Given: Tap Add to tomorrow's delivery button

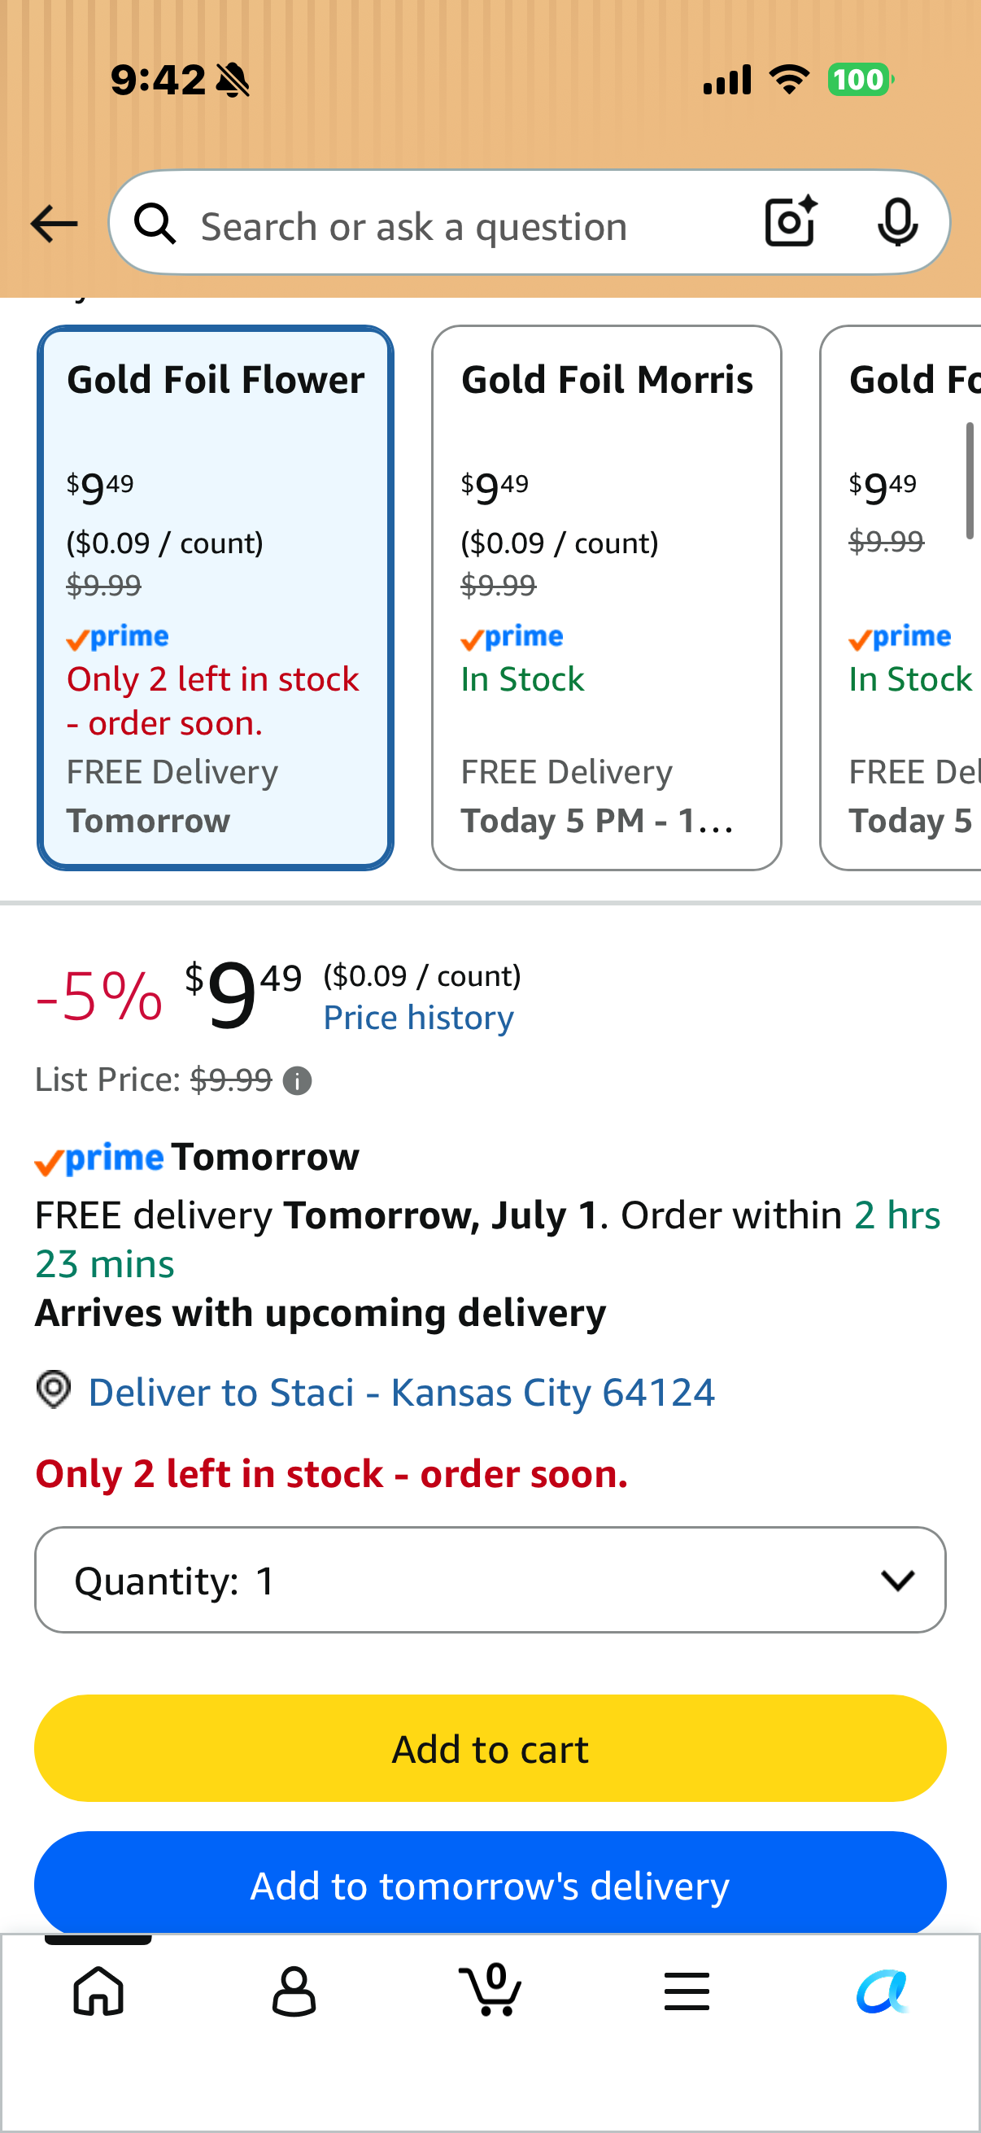Looking at the screenshot, I should point(490,1883).
